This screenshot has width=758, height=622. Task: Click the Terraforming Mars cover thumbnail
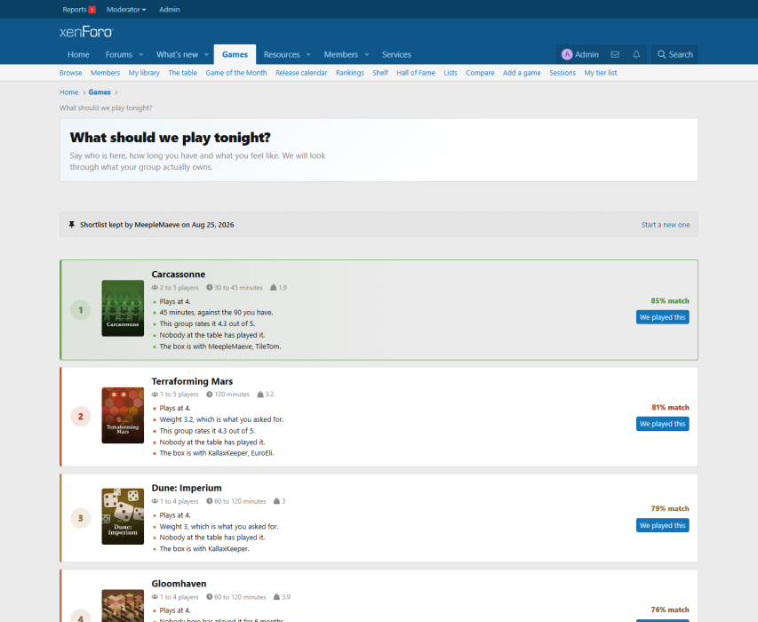(123, 415)
